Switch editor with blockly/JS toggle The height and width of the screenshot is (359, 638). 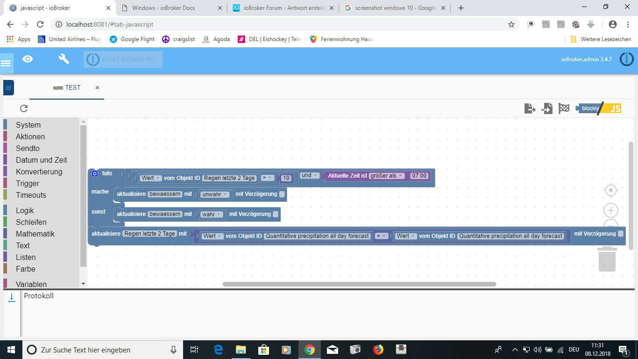(598, 108)
